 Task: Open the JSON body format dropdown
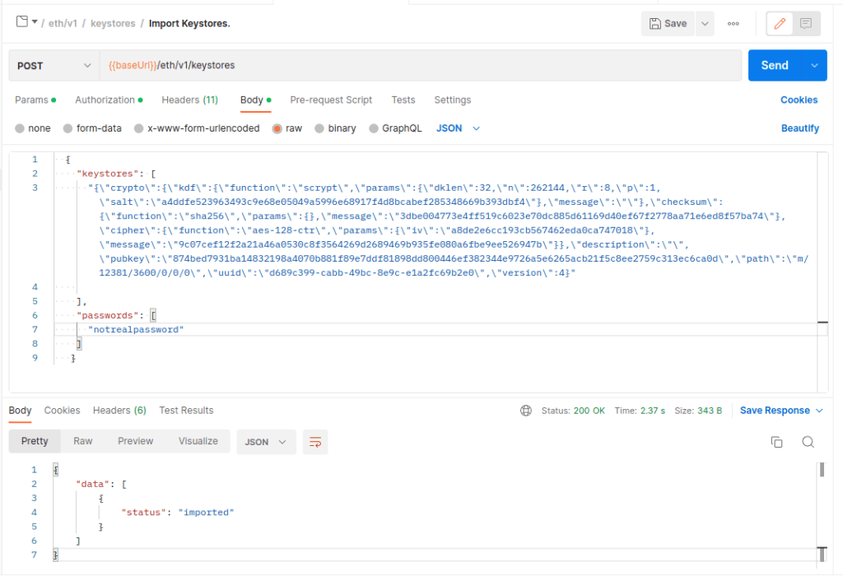tap(458, 128)
